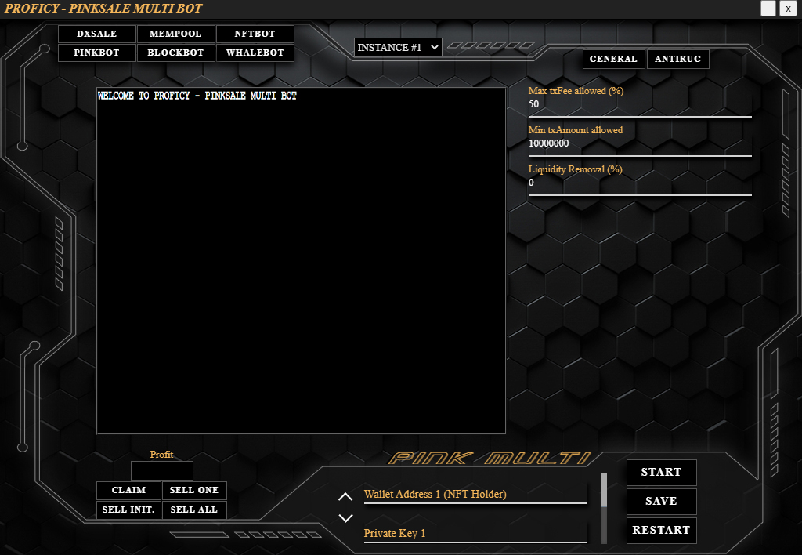Edit the Max txFee allowed field

[x=640, y=104]
